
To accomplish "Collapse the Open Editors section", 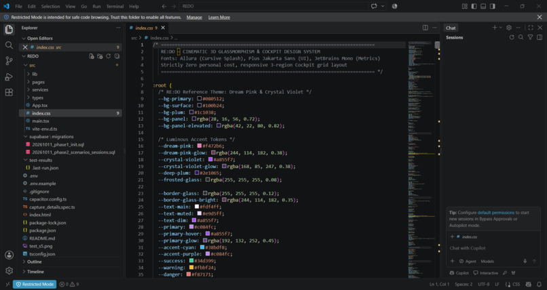I will 24,39.
